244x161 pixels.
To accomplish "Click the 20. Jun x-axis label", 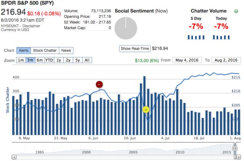I will (130, 138).
